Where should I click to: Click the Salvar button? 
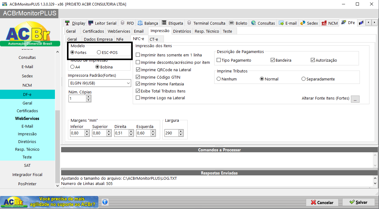tap(358, 202)
